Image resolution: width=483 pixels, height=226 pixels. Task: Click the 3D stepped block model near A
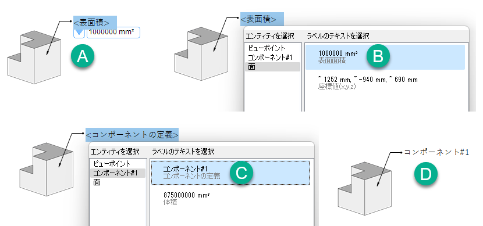point(34,57)
